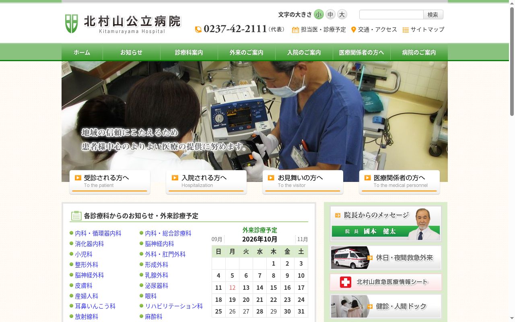Open the 休日・夜間救急外来 ambulance banner

[x=386, y=258]
